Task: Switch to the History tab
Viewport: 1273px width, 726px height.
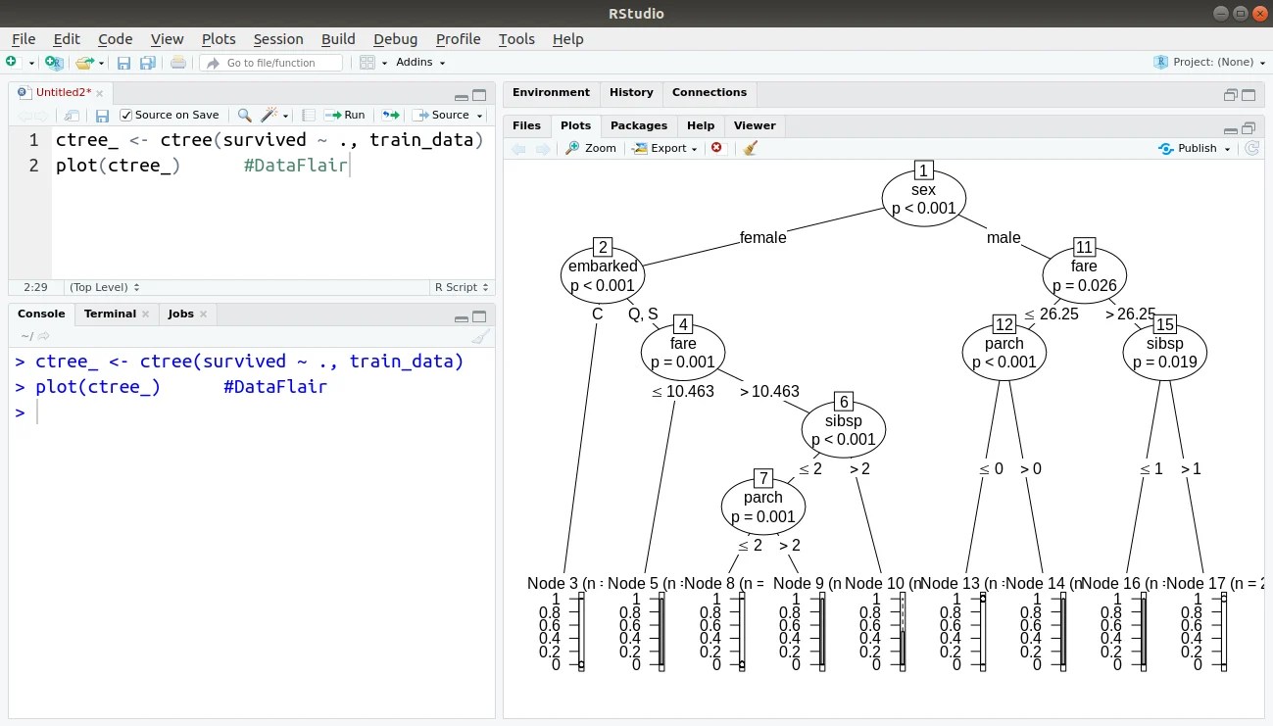Action: [631, 92]
